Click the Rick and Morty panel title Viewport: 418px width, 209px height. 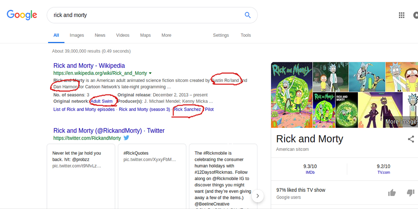click(309, 139)
